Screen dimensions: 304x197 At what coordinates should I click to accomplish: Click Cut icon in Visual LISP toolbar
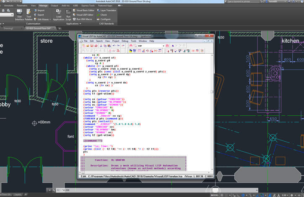pos(101,46)
